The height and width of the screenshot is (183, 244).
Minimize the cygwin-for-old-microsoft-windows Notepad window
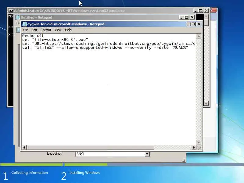tap(188, 24)
